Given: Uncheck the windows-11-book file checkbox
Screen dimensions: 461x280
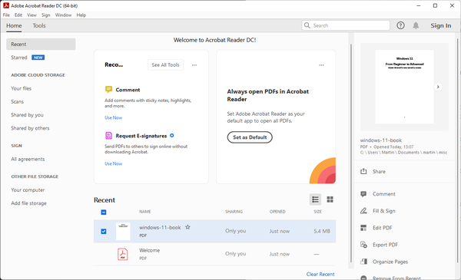Looking at the screenshot, I should pos(104,231).
